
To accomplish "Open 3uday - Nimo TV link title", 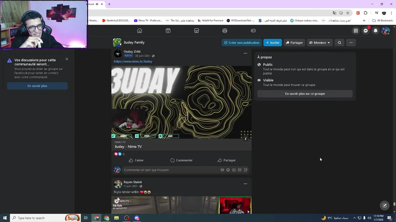I will point(128,146).
